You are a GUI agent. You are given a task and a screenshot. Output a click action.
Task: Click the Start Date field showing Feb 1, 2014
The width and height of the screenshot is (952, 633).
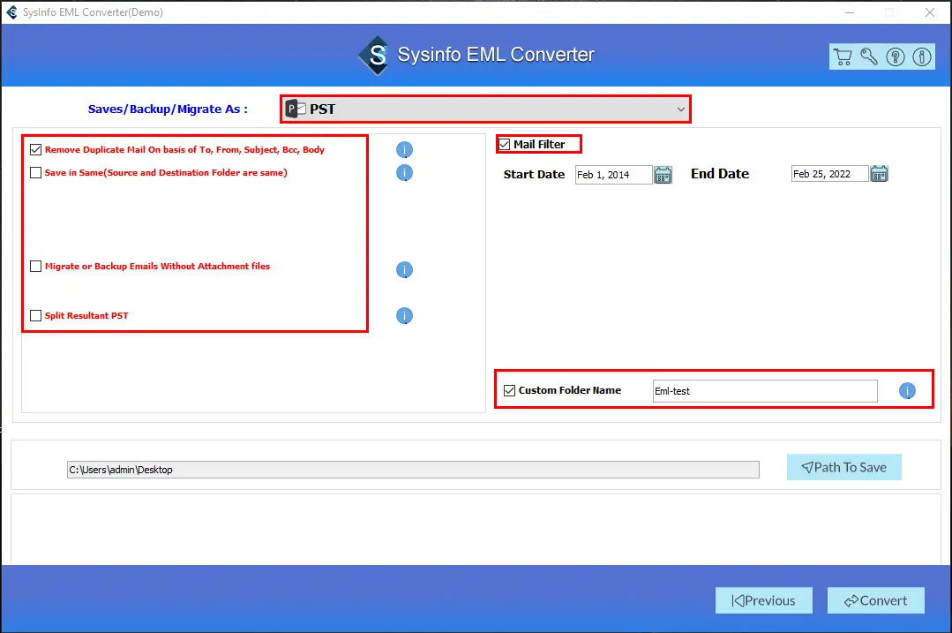tap(614, 174)
